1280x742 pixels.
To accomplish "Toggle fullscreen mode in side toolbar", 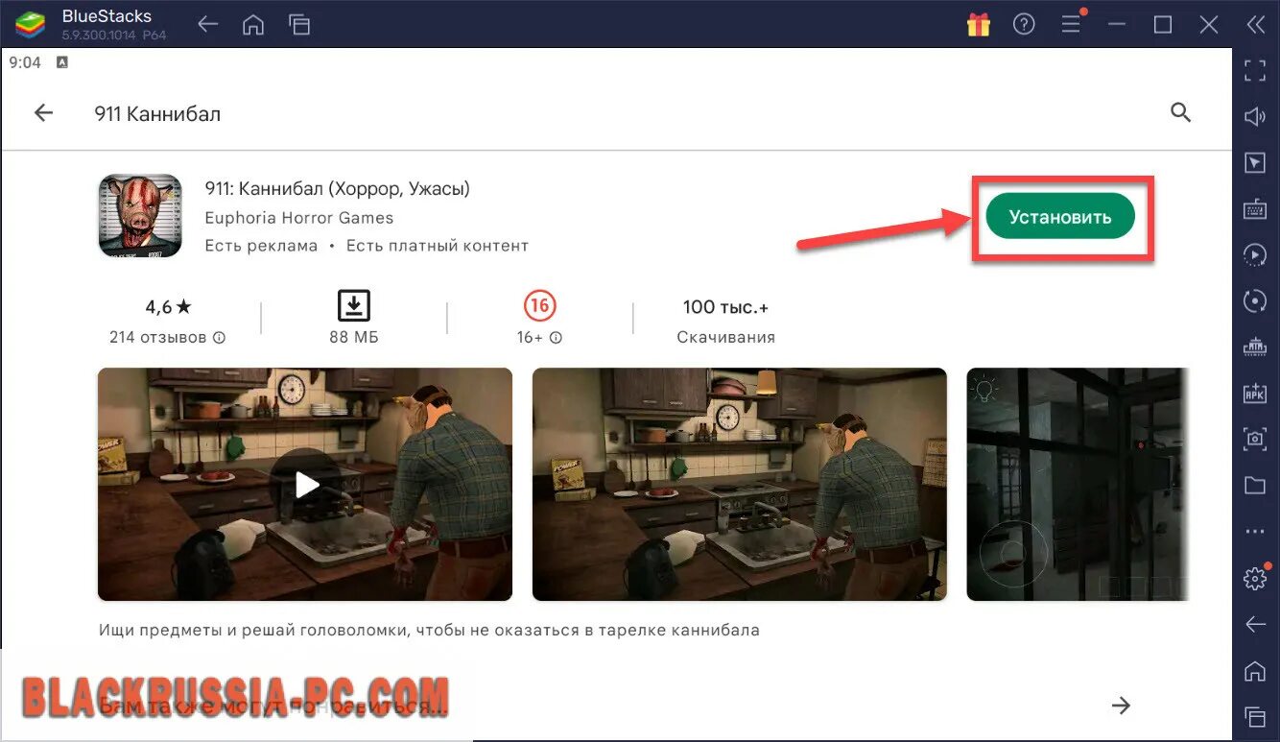I will 1255,70.
